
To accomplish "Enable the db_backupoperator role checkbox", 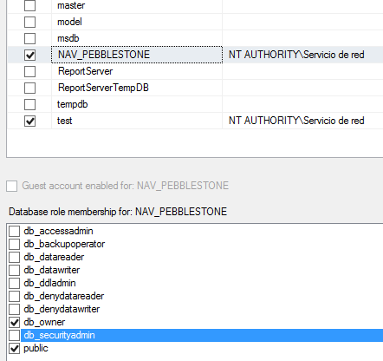I will click(x=14, y=244).
